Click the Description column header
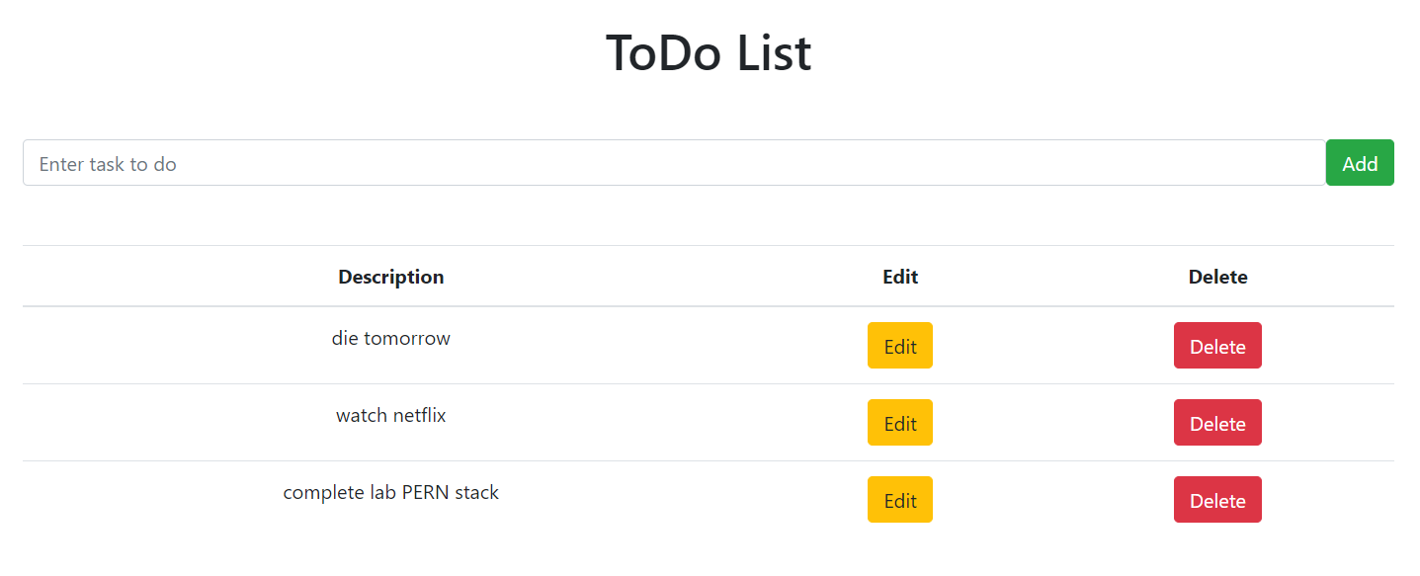The width and height of the screenshot is (1420, 576). tap(390, 277)
